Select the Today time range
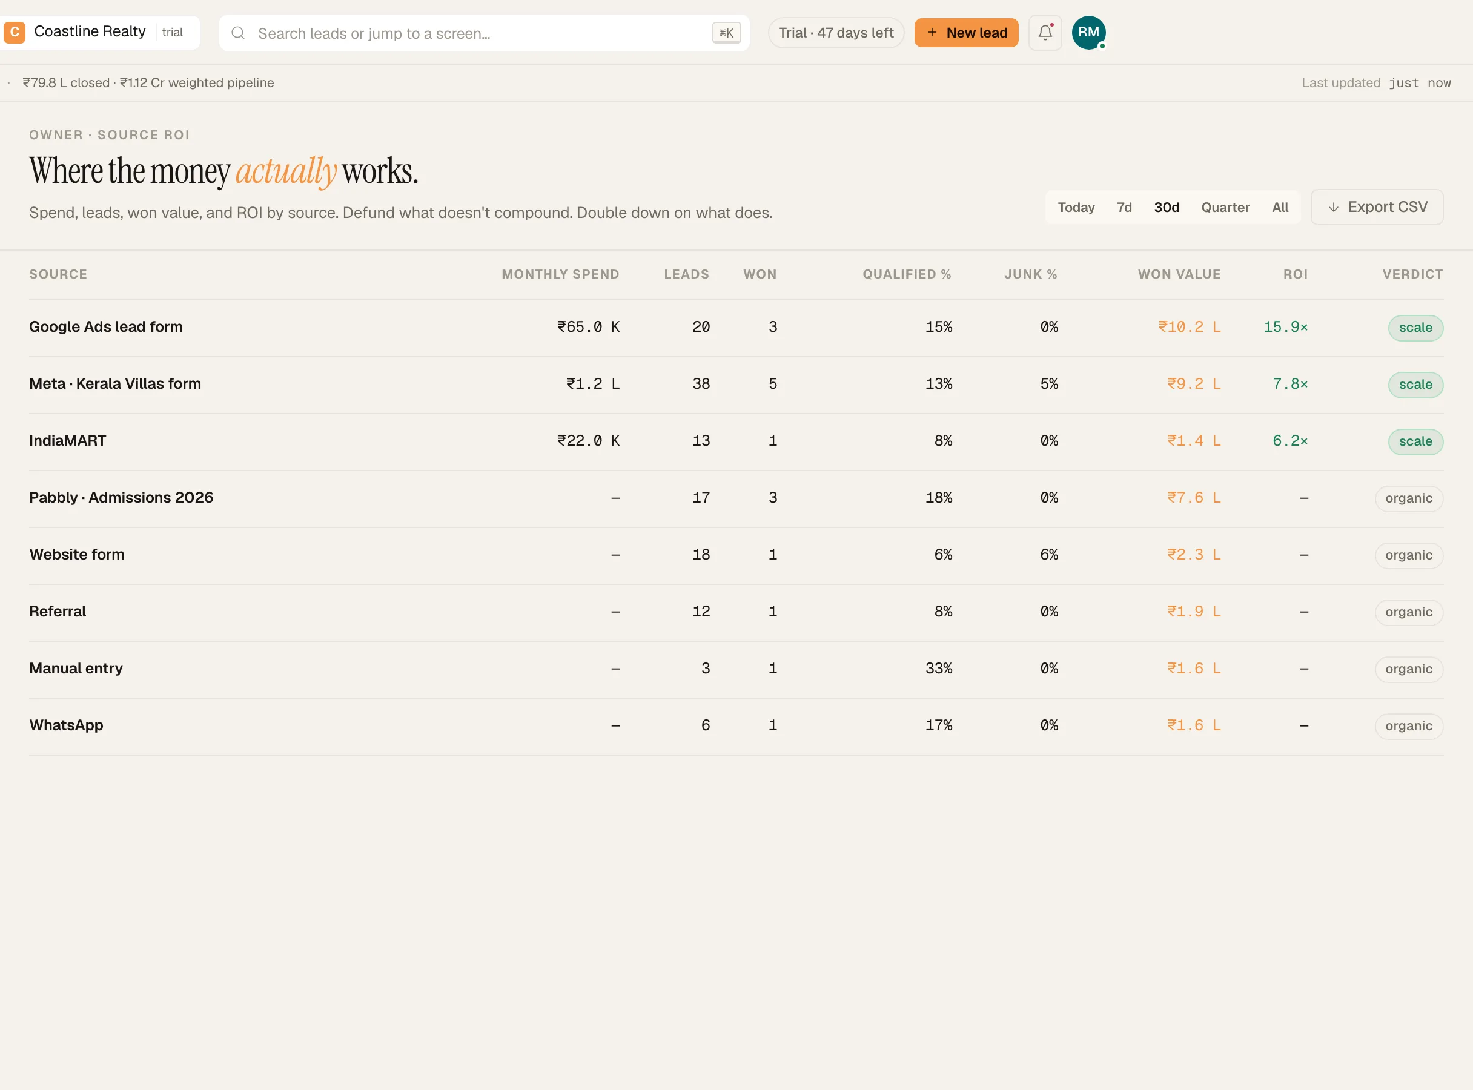The width and height of the screenshot is (1473, 1090). [1076, 208]
